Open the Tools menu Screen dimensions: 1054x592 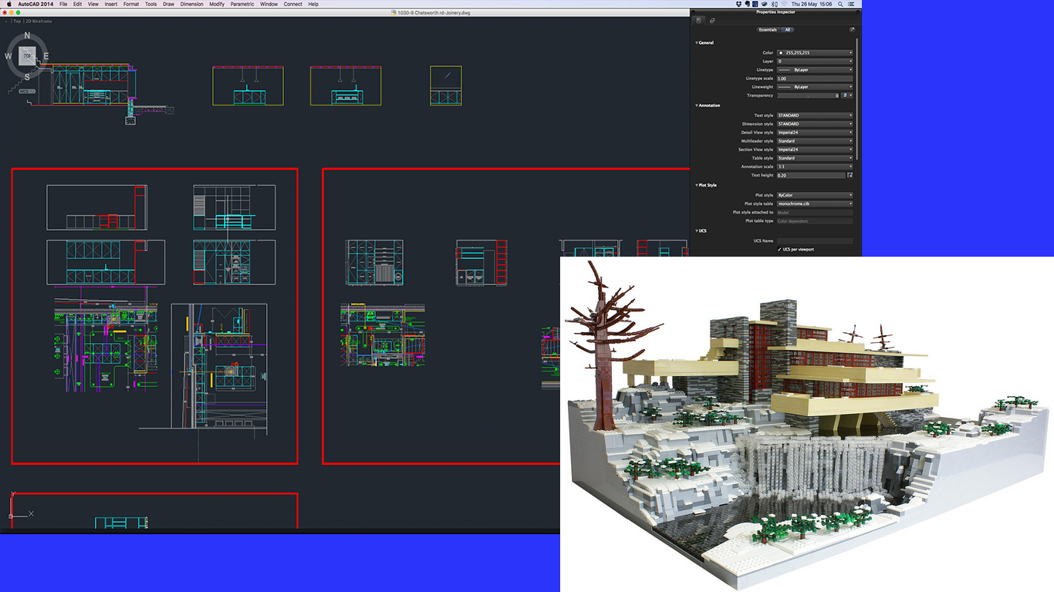pyautogui.click(x=150, y=4)
